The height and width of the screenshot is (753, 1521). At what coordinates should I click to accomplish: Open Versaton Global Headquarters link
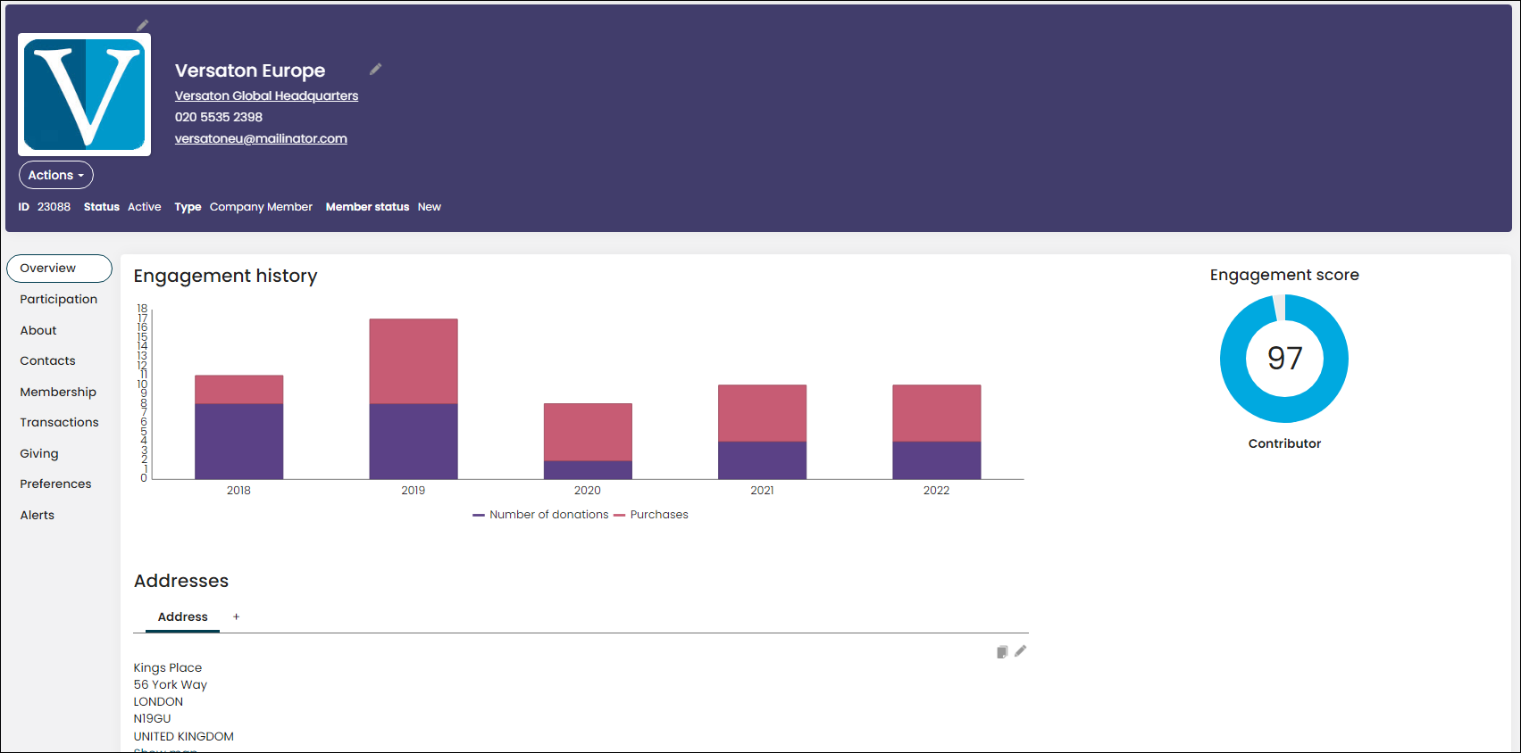click(266, 95)
